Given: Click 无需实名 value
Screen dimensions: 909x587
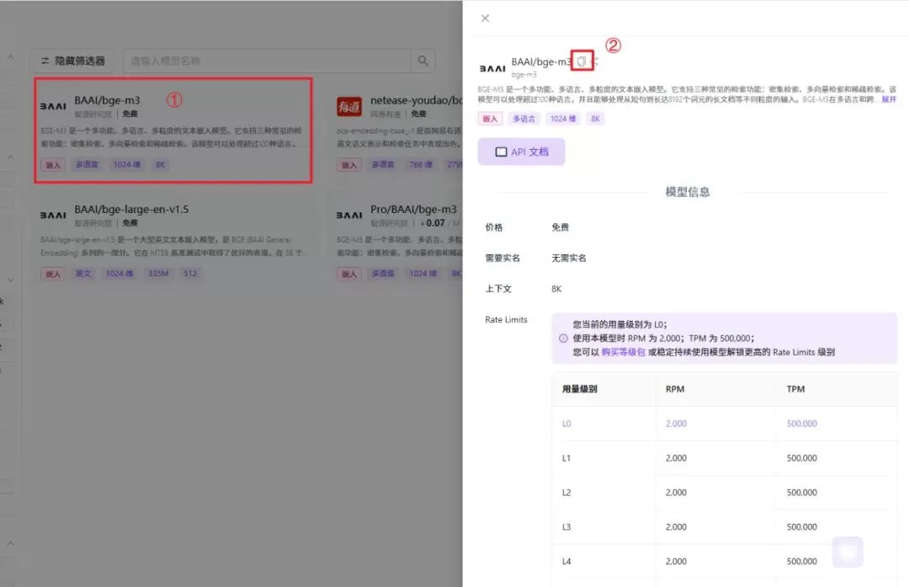Looking at the screenshot, I should tap(569, 258).
